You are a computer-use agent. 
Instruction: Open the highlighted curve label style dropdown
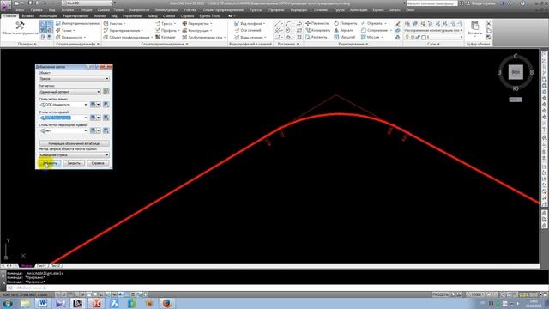(x=63, y=118)
